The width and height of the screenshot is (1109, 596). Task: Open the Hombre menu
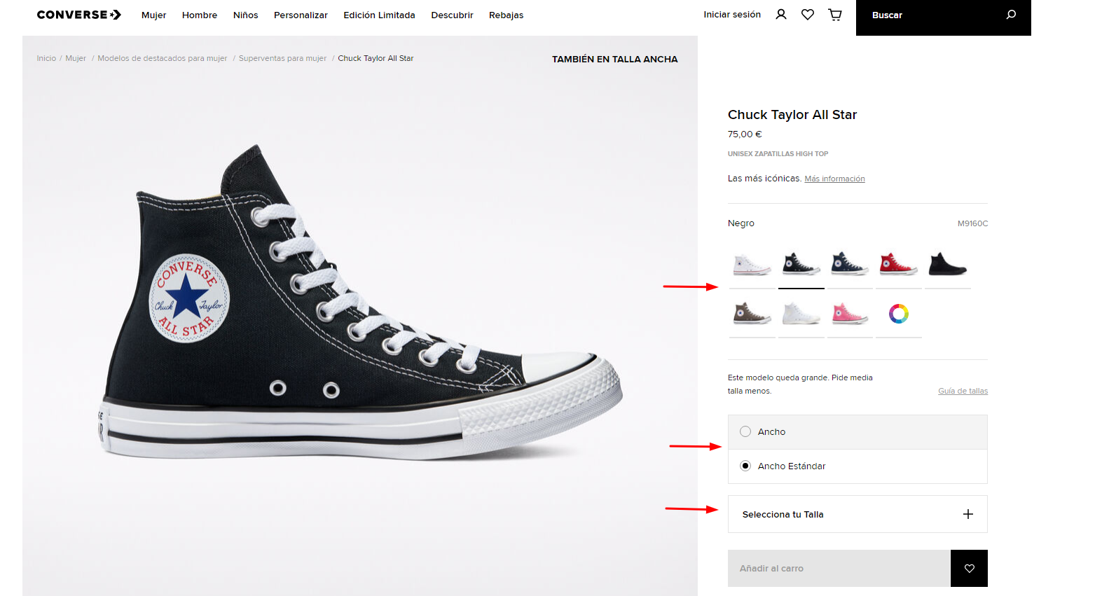tap(200, 15)
